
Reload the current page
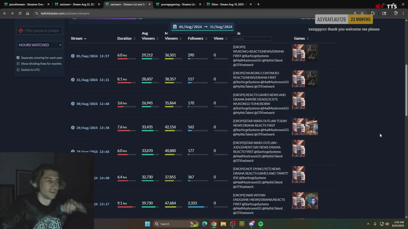tap(20, 13)
